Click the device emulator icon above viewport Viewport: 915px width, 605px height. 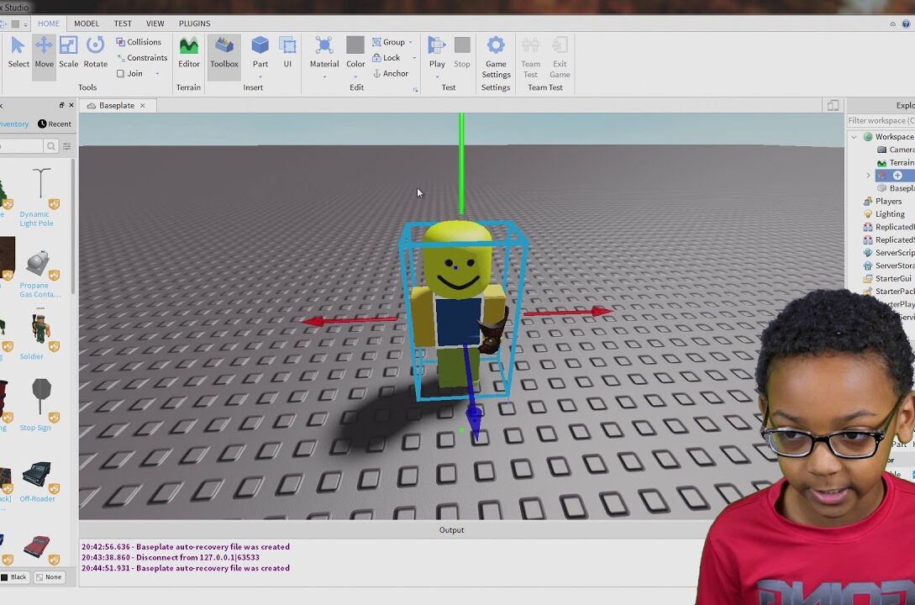[x=833, y=106]
